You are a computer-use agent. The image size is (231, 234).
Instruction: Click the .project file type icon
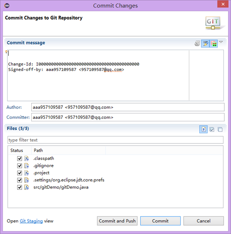click(x=27, y=173)
